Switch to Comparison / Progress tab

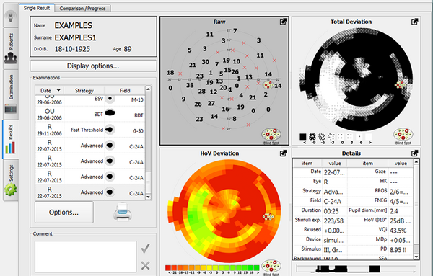coord(82,8)
